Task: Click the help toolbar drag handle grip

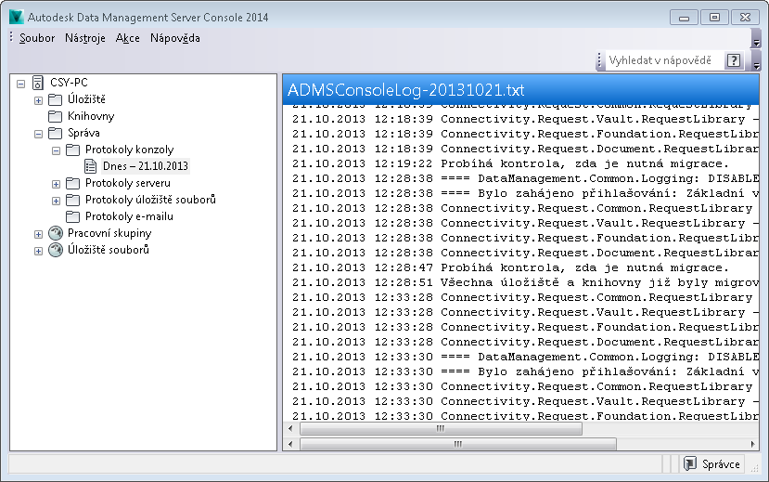Action: tap(599, 60)
